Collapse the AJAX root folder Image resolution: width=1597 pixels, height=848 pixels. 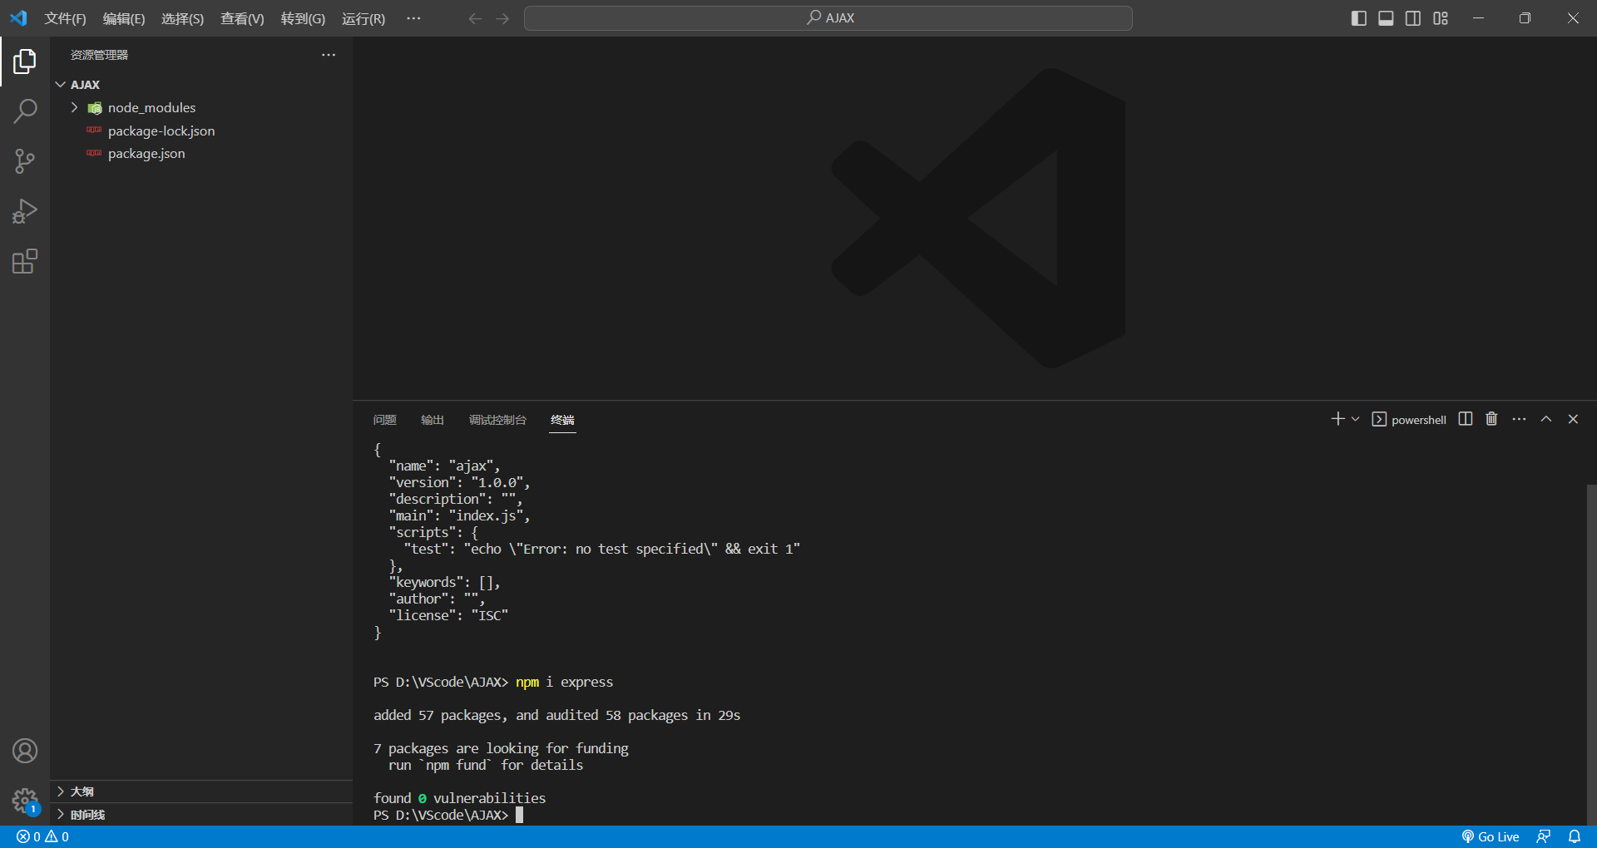201,85
